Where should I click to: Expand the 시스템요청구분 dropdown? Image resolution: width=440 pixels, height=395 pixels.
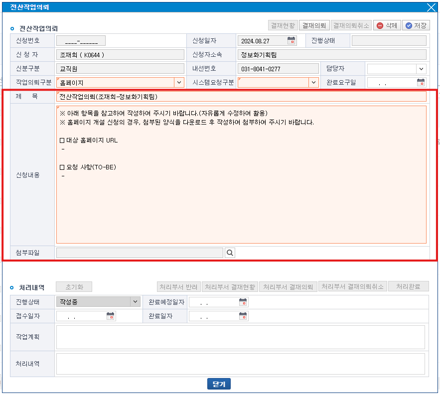313,83
